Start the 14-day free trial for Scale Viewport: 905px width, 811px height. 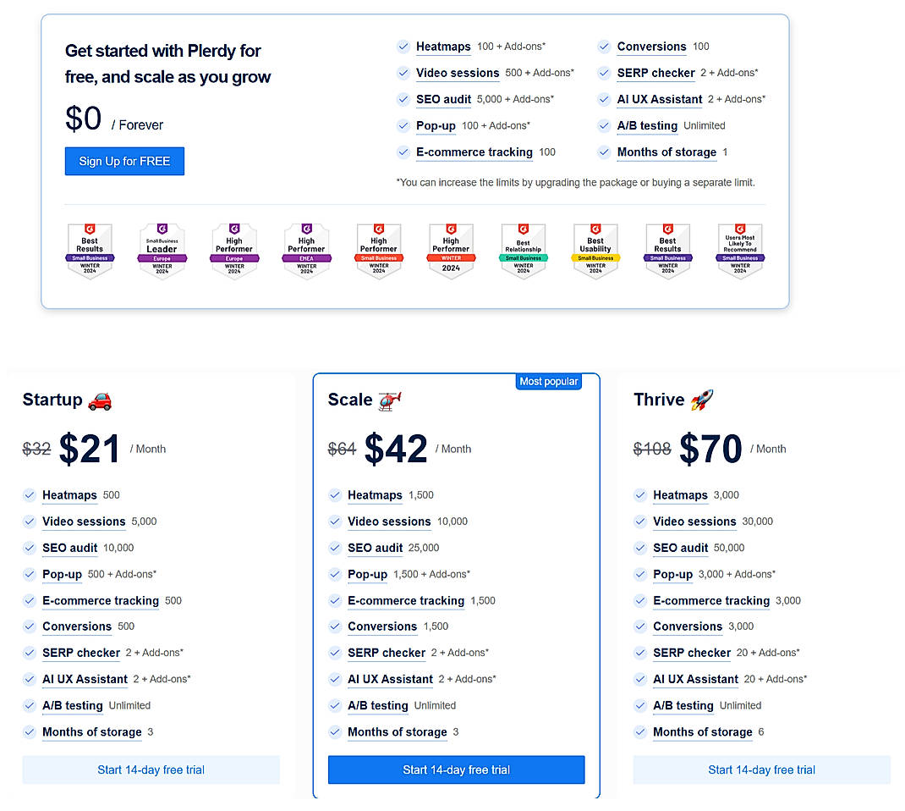tap(456, 770)
